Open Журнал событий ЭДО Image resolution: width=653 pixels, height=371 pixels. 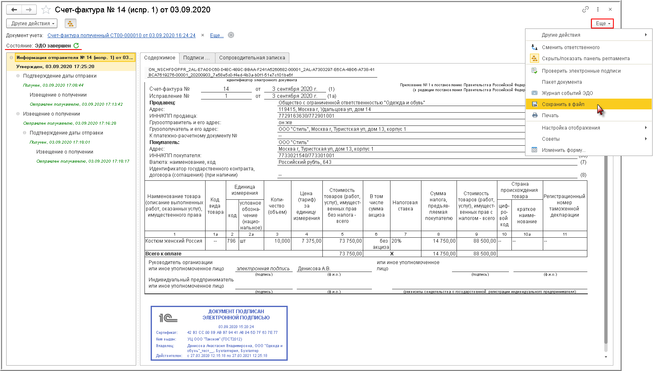589,93
